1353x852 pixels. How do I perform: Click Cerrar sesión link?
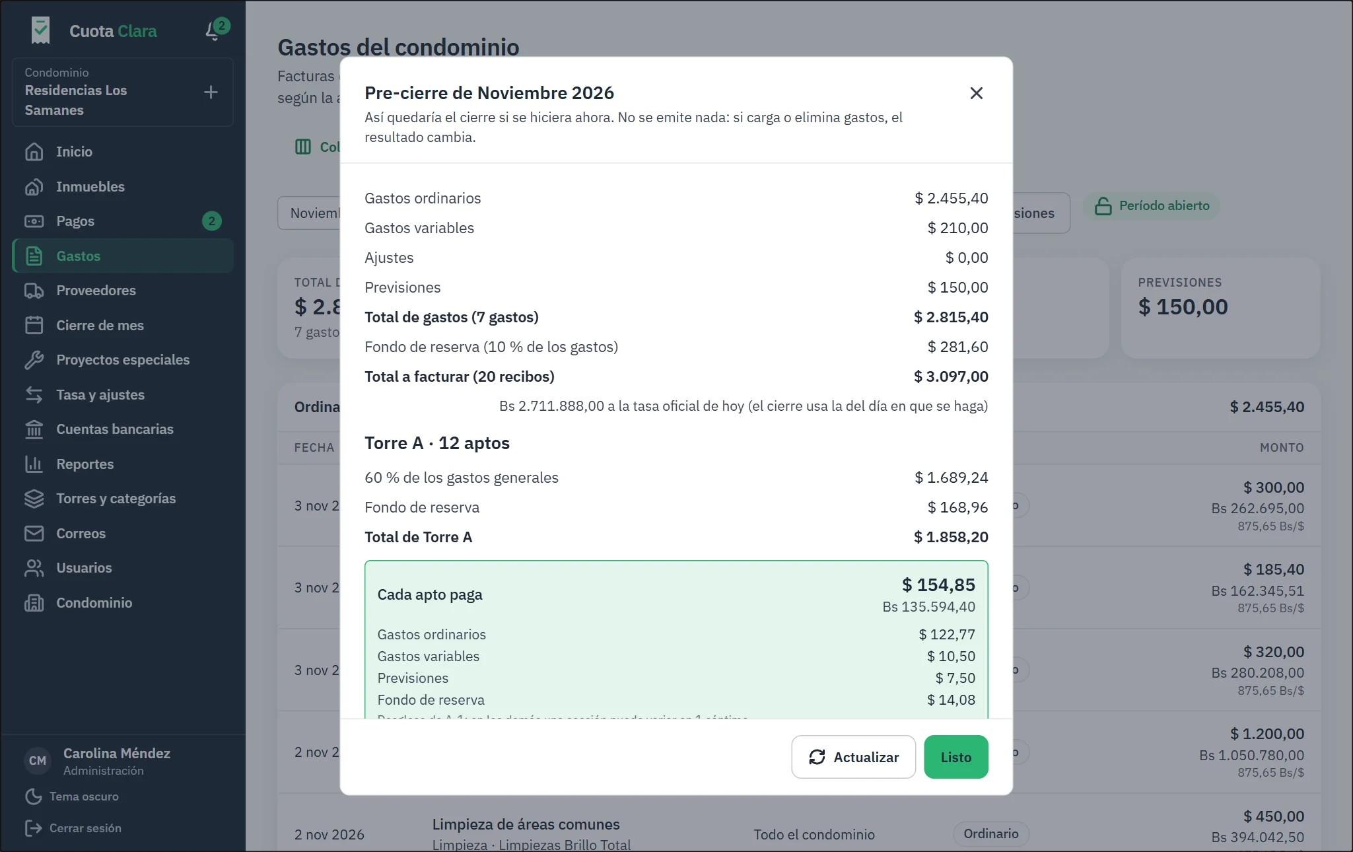[x=73, y=828]
